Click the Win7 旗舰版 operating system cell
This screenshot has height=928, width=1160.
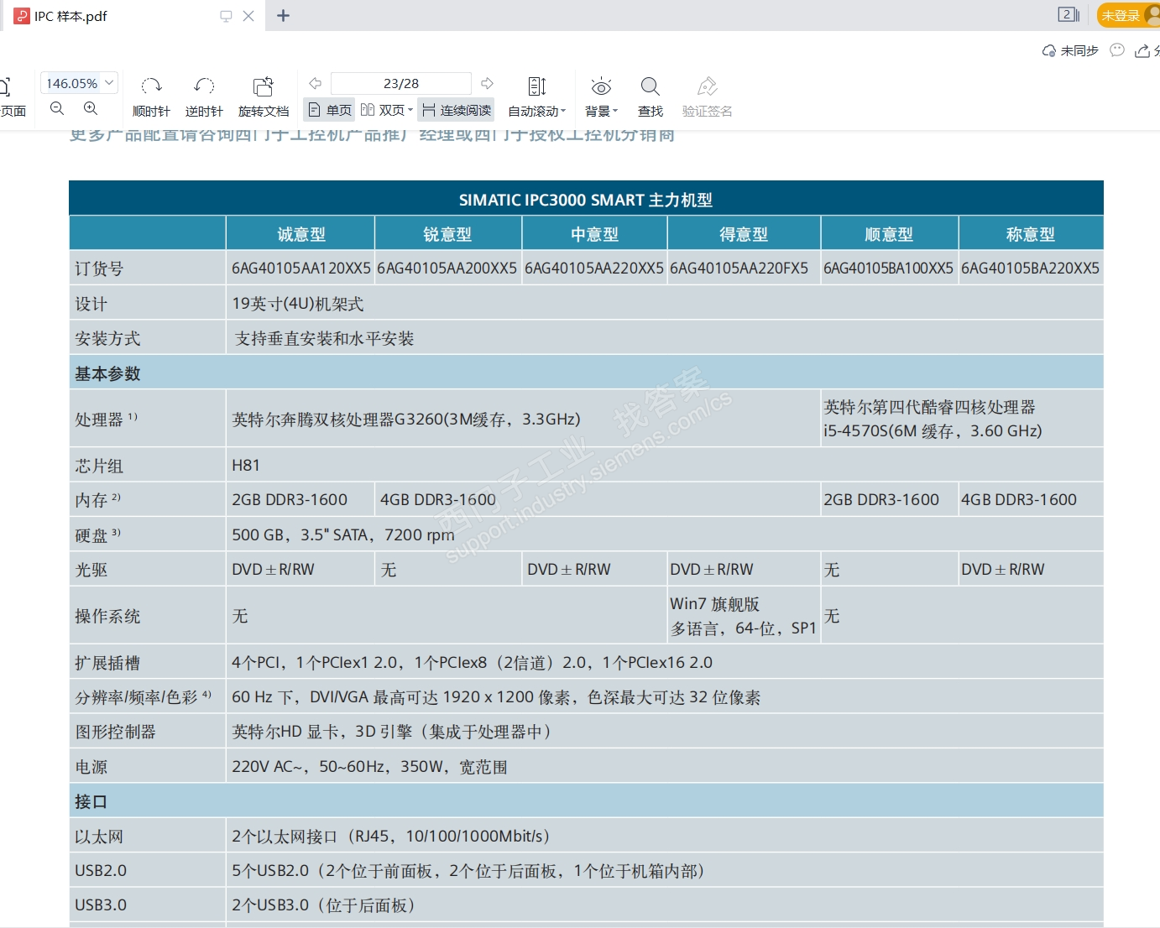pos(743,616)
